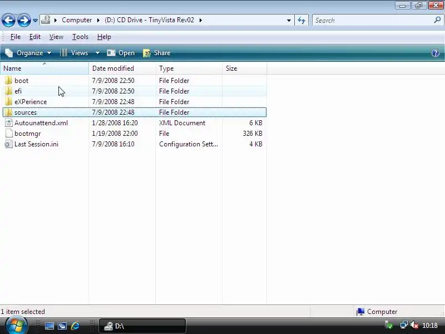Minimize the Explorer window
This screenshot has width=445, height=334.
click(x=402, y=6)
